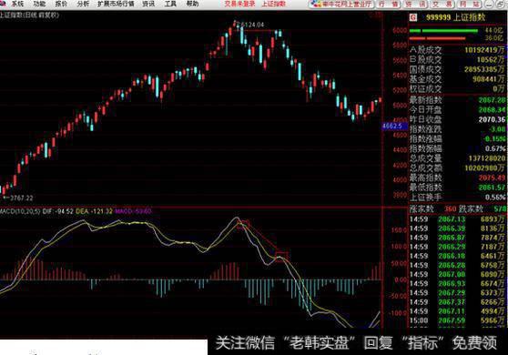The image size is (508, 355).
Task: Click the A股成交 row value 10192419万
Action: point(484,50)
